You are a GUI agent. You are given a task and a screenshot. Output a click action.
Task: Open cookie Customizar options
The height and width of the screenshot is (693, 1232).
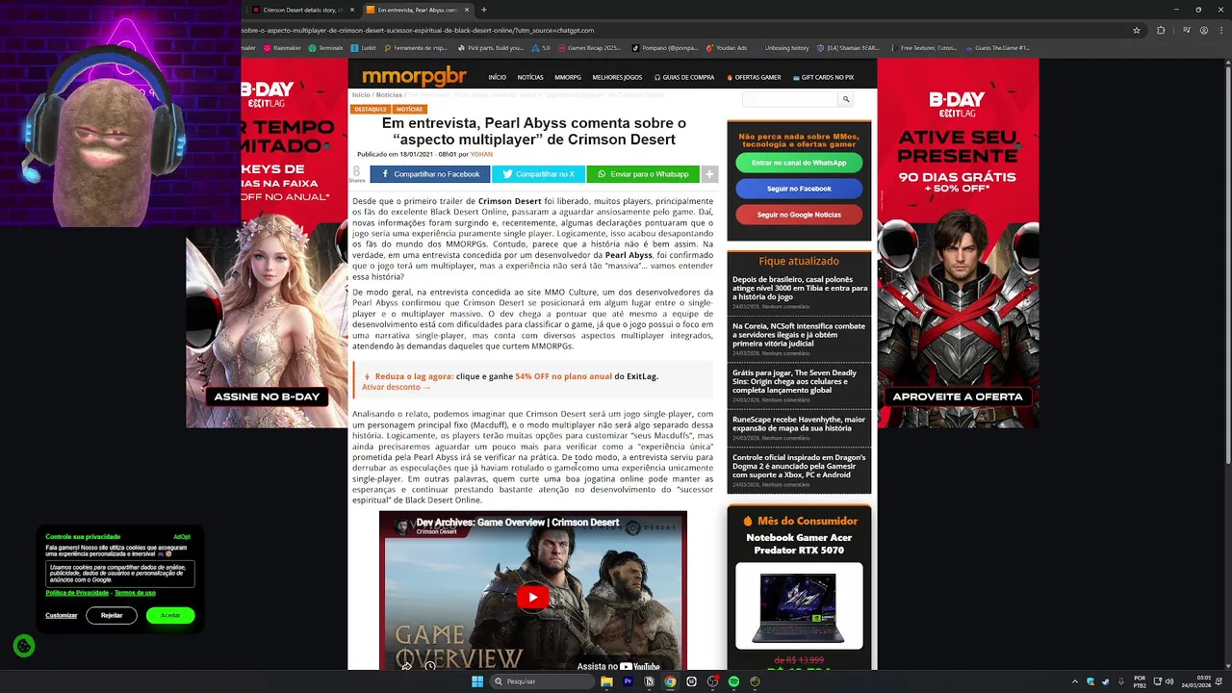point(62,615)
